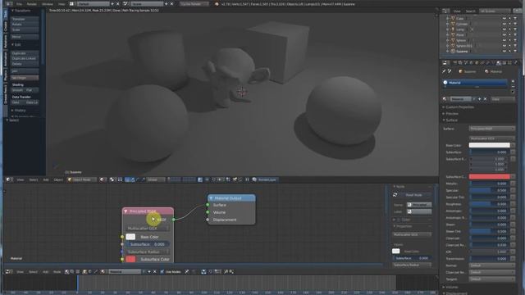
Task: Click the Subsurface Color swatch in the node
Action: click(x=130, y=259)
